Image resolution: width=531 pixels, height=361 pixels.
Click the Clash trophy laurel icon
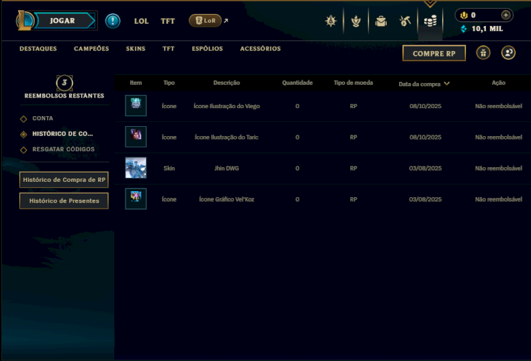pyautogui.click(x=356, y=21)
